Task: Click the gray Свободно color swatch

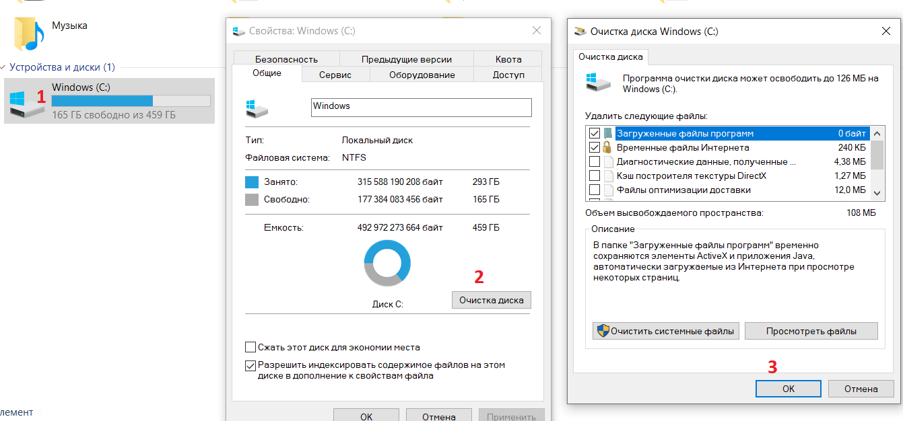Action: click(252, 200)
